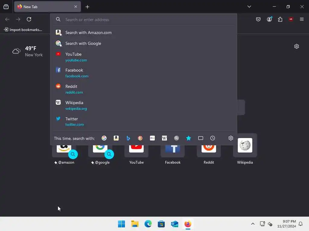Choose Search with Amazon.com suggestion

(x=144, y=32)
